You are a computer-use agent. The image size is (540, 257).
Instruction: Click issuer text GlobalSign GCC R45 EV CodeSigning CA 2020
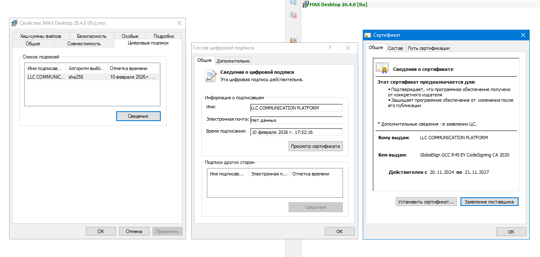(x=465, y=155)
